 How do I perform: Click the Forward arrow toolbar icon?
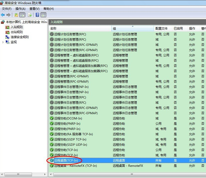pyautogui.click(x=8, y=15)
